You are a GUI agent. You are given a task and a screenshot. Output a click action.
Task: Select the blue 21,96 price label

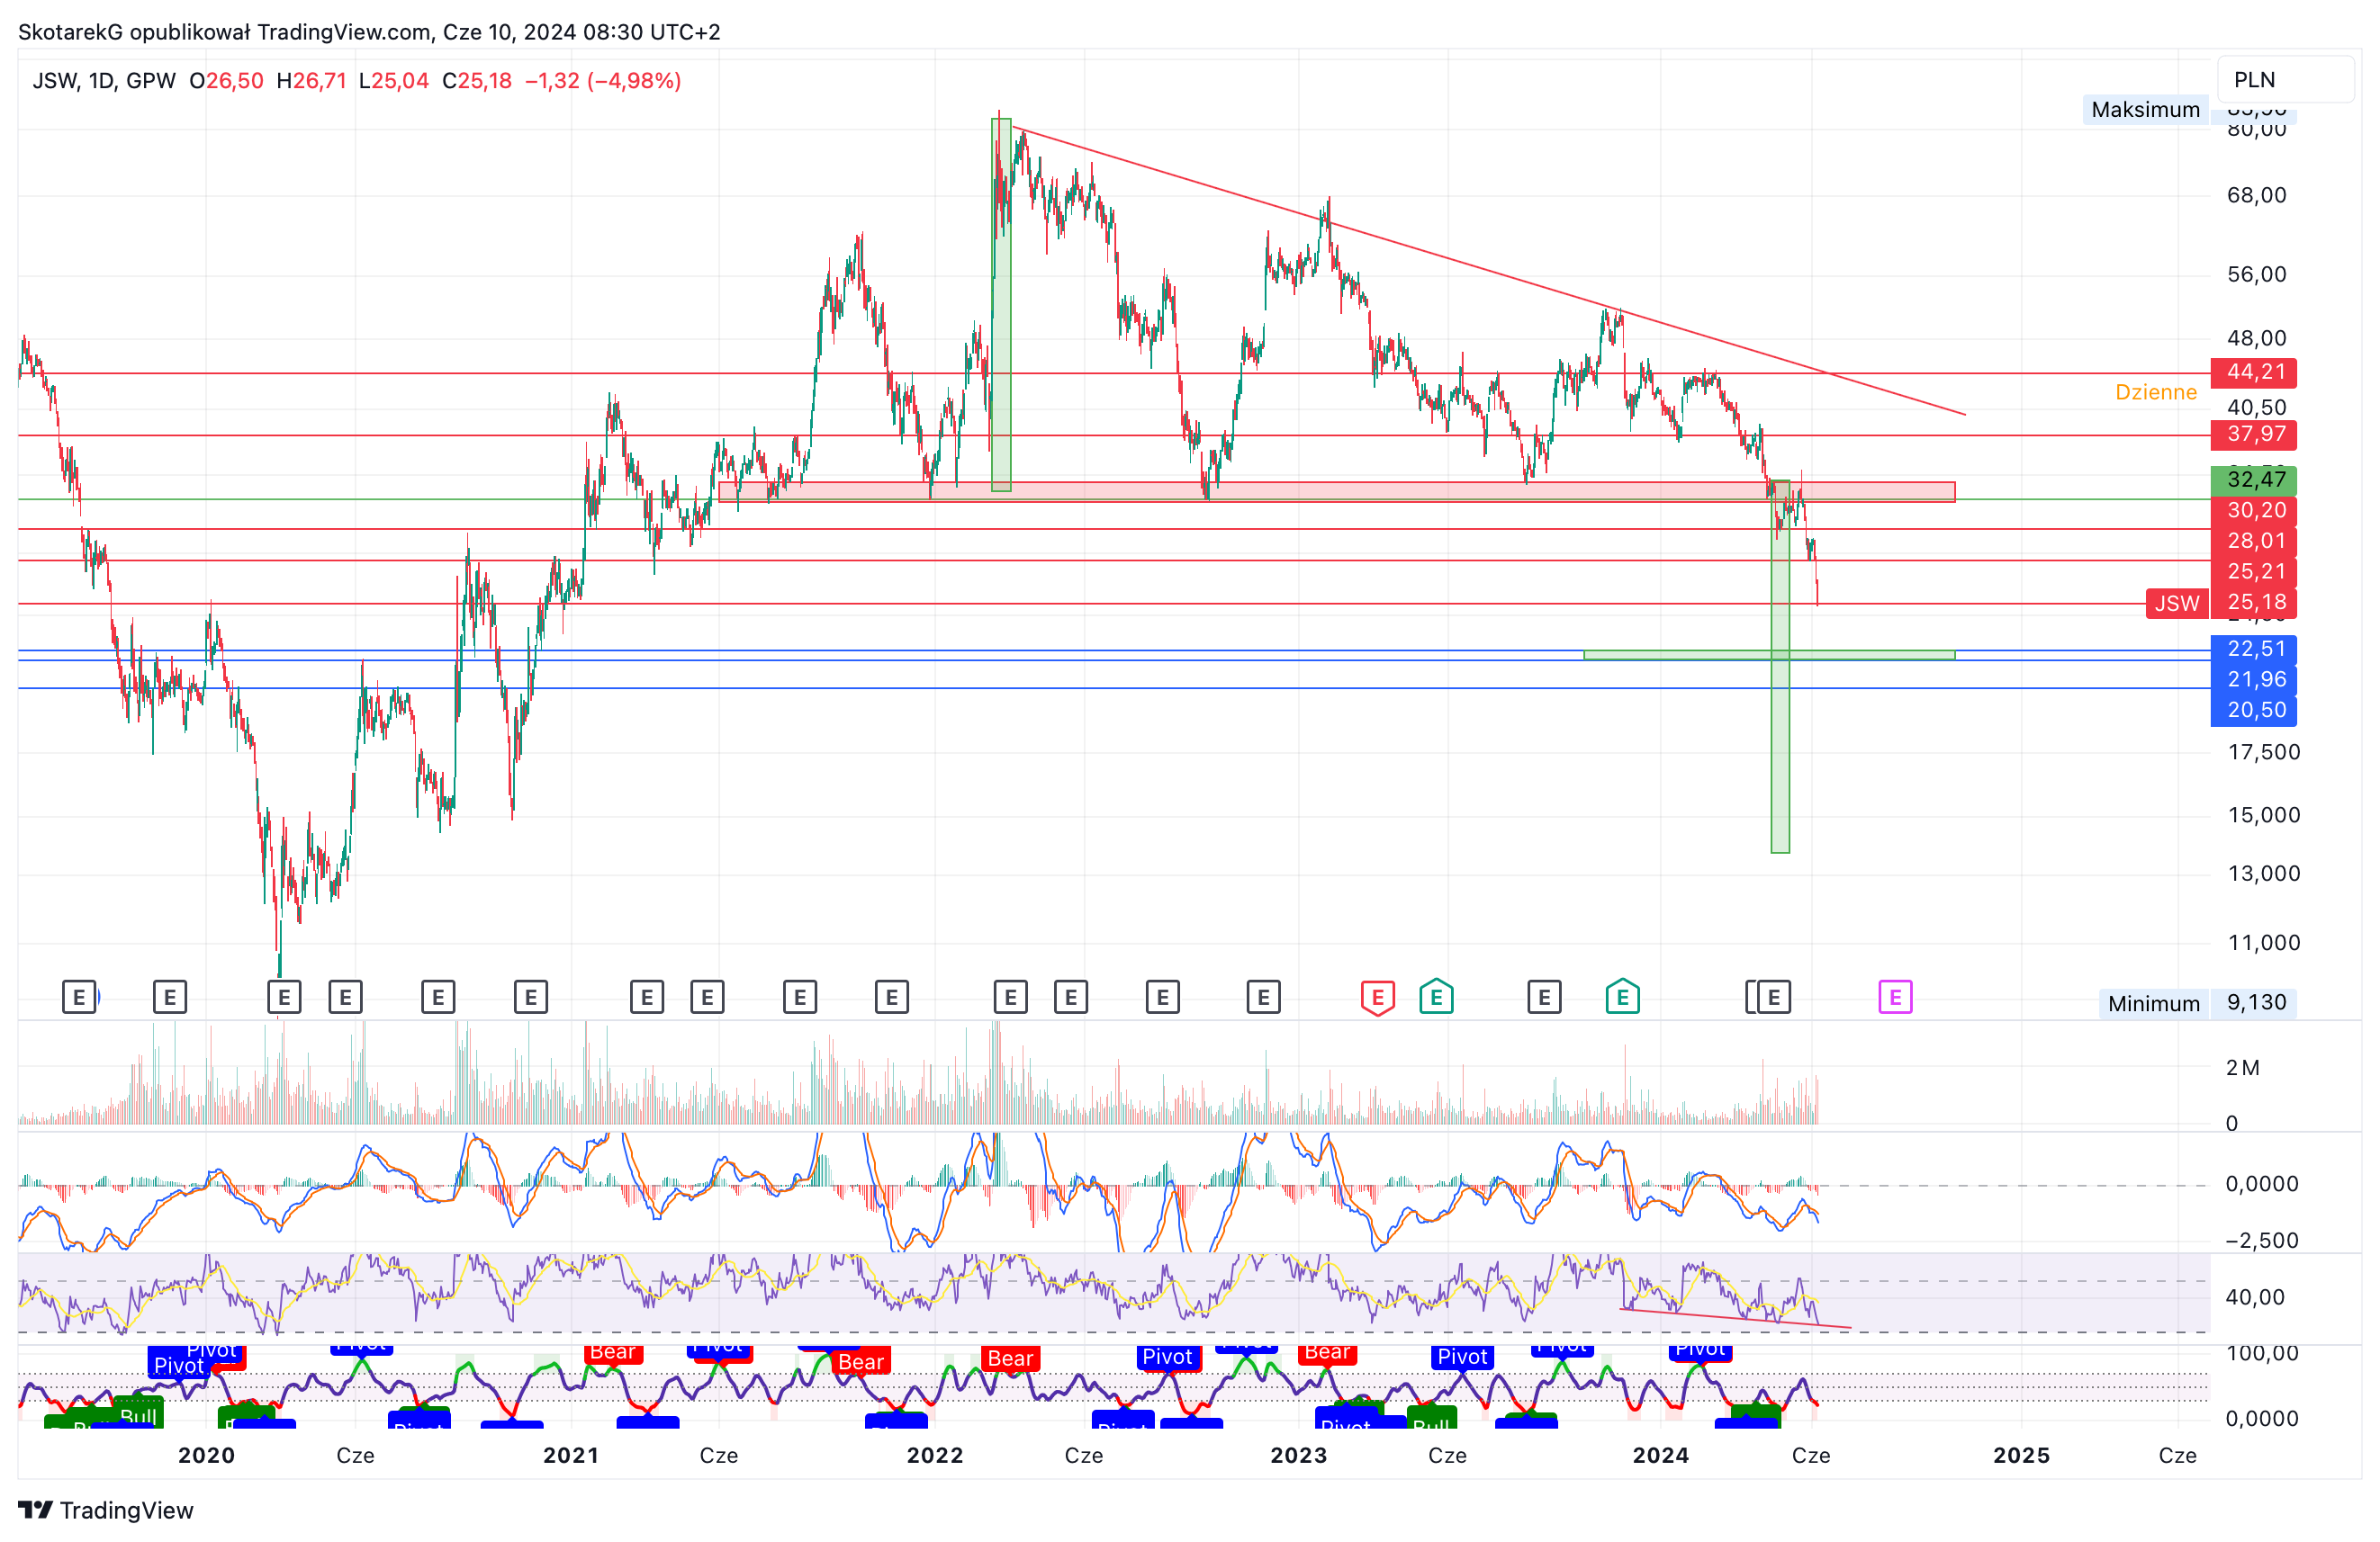[x=2255, y=679]
